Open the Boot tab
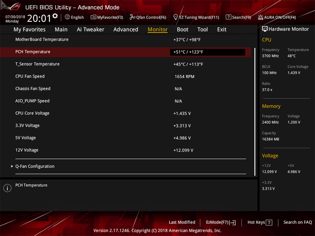 (x=182, y=30)
